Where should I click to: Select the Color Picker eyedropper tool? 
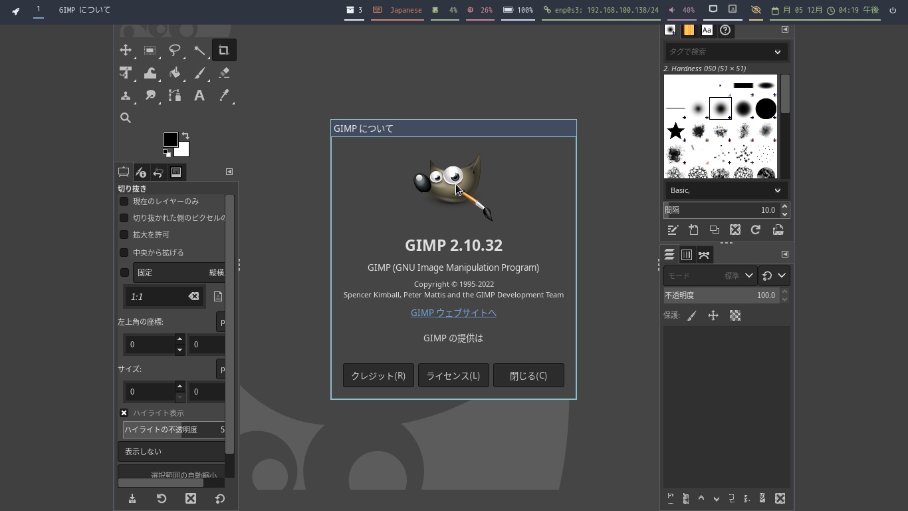tap(224, 95)
